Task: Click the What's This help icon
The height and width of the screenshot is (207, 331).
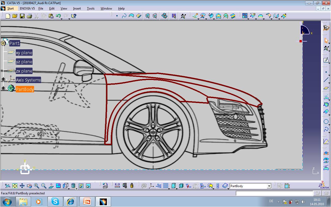Action: pyautogui.click(x=74, y=16)
